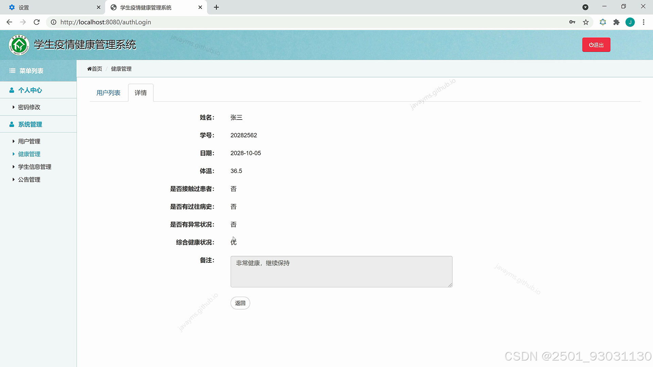Click the hexagon extension icon in toolbar
The image size is (653, 367).
603,22
